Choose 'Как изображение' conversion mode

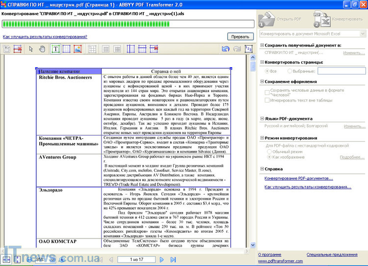269,157
